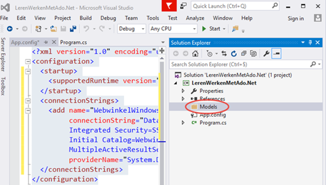The height and width of the screenshot is (185, 326).
Task: Select the Models folder in Solution Explorer
Action: pos(208,107)
